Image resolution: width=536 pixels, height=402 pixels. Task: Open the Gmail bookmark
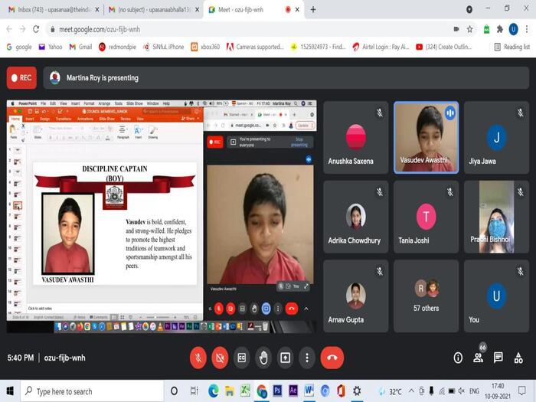pos(80,47)
